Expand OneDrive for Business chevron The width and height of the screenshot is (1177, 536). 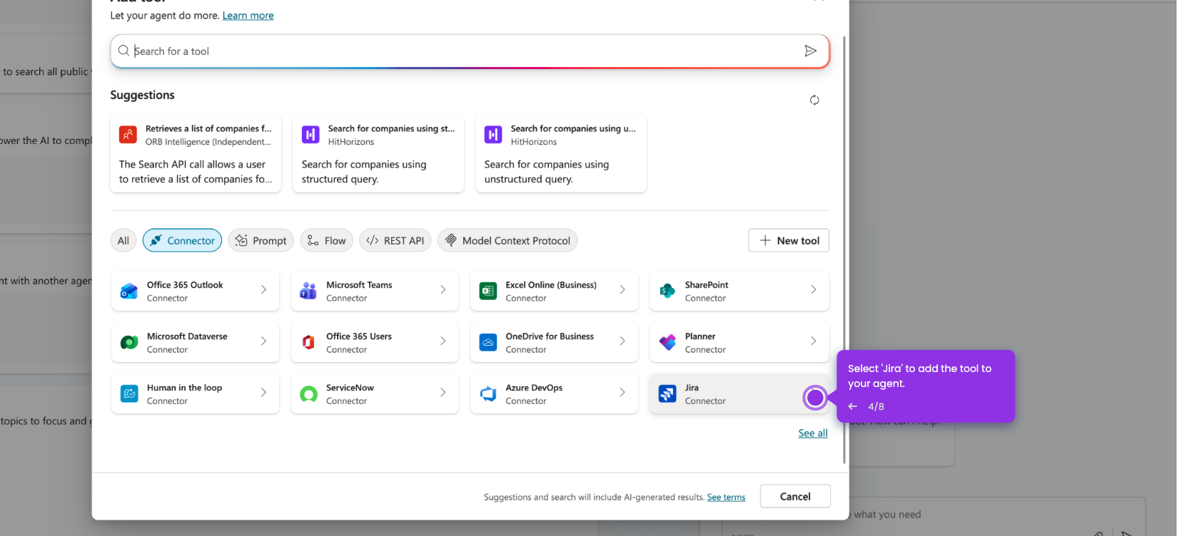(x=622, y=341)
